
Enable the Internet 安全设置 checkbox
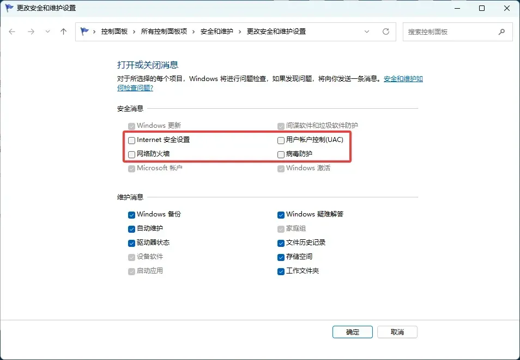(x=131, y=140)
